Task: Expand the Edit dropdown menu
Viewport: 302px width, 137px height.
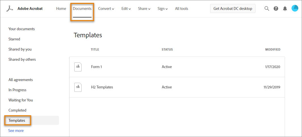Action: click(126, 9)
